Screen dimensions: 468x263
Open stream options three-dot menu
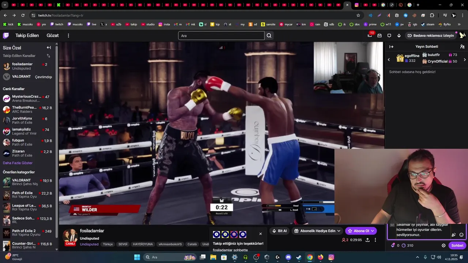[x=375, y=240]
